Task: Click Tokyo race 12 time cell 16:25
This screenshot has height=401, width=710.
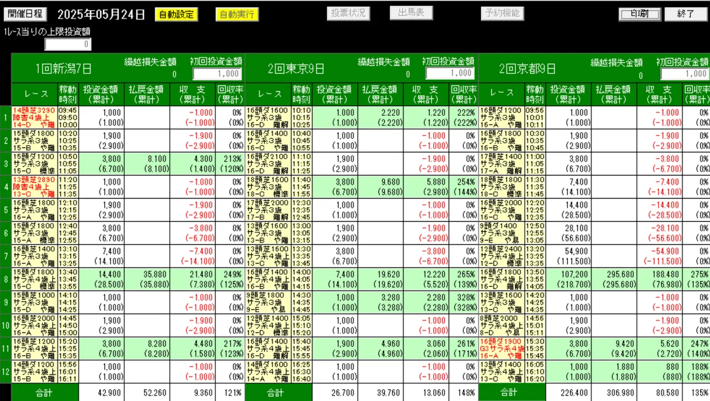Action: tap(302, 371)
